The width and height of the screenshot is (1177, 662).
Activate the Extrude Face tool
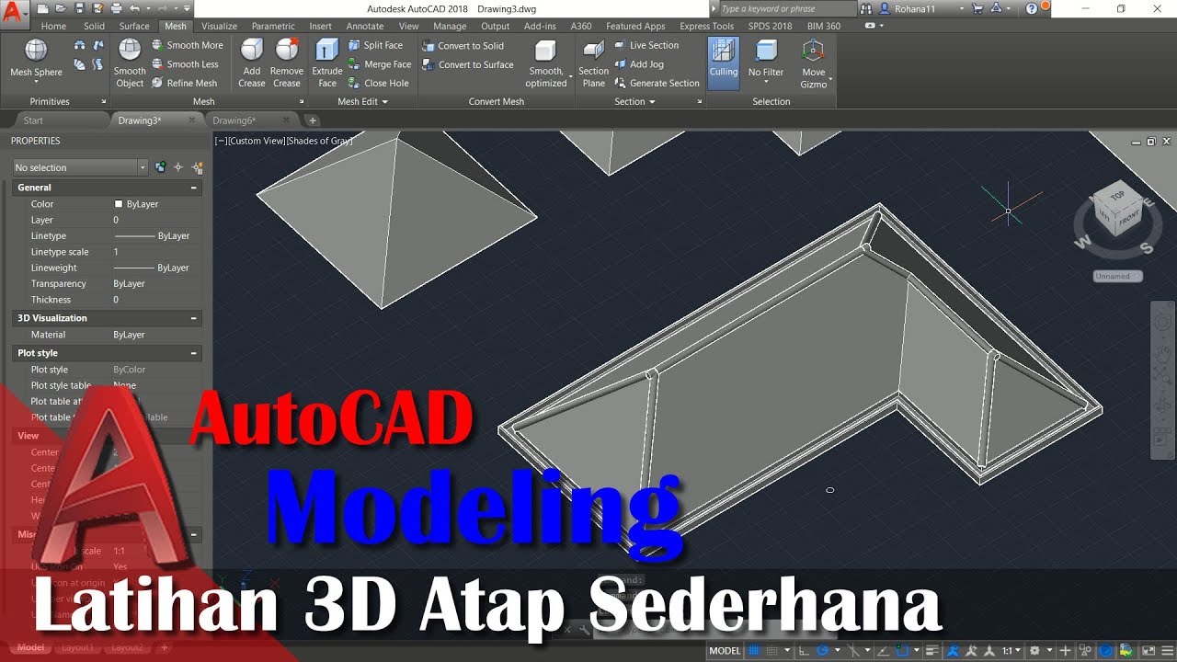[327, 63]
